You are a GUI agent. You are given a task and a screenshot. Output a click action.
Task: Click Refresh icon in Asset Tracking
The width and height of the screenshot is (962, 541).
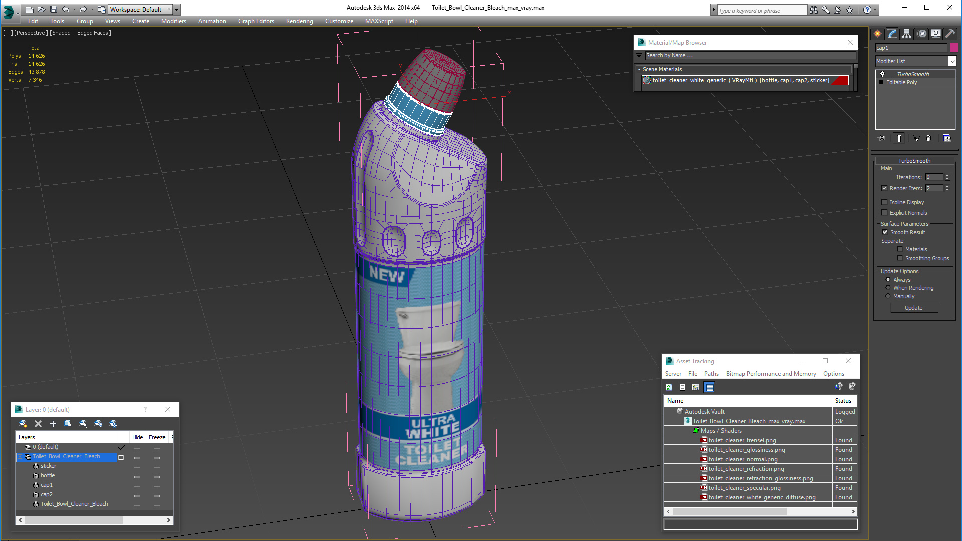click(669, 387)
